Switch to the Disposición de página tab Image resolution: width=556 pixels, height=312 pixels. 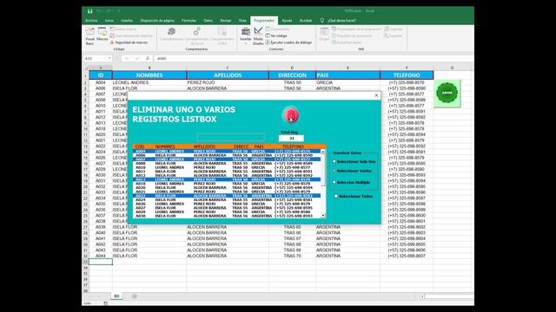tap(157, 21)
